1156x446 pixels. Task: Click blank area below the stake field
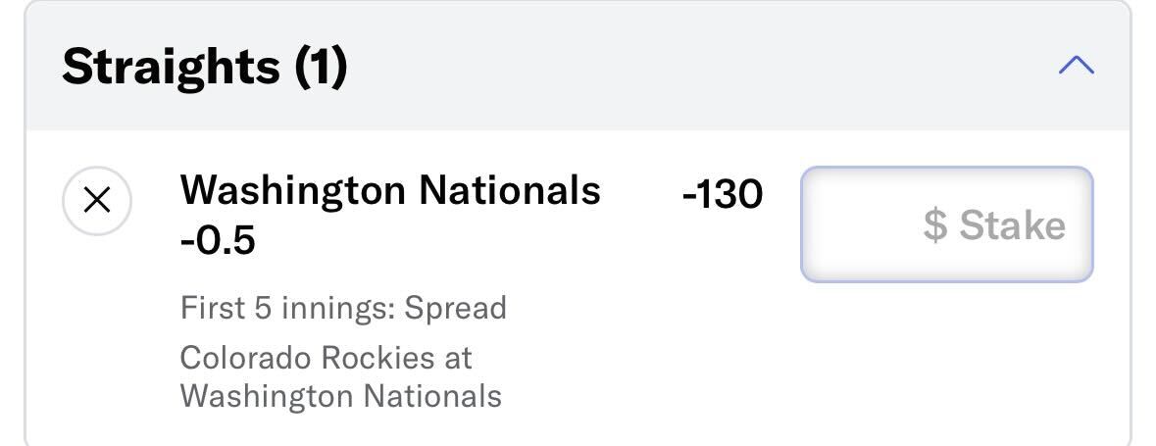pos(946,354)
